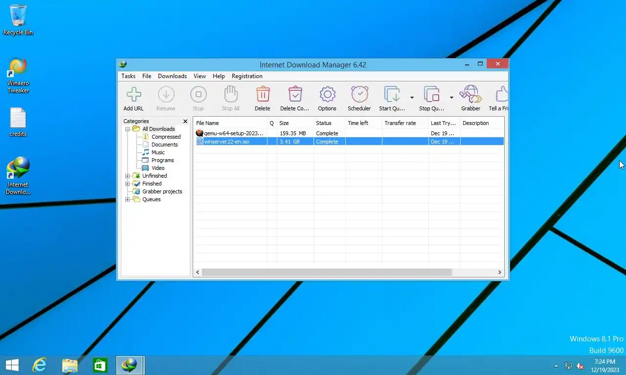Viewport: 626px width, 375px height.
Task: Open the Tasks menu
Action: [x=129, y=76]
